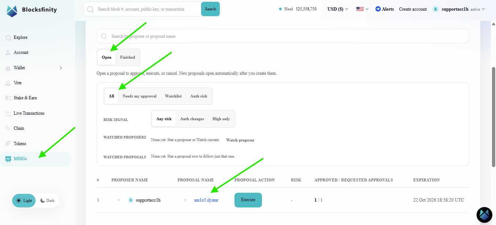Click the Chain sidebar icon

point(8,128)
